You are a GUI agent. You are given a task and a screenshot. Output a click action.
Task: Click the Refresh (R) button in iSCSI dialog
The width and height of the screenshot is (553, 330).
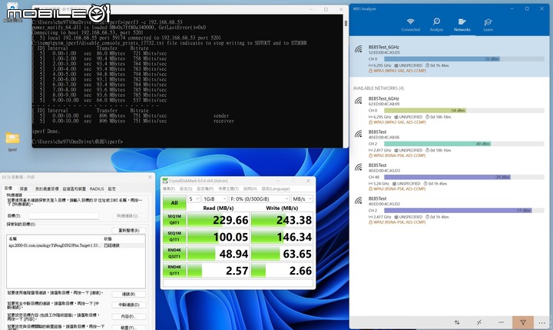pyautogui.click(x=129, y=230)
